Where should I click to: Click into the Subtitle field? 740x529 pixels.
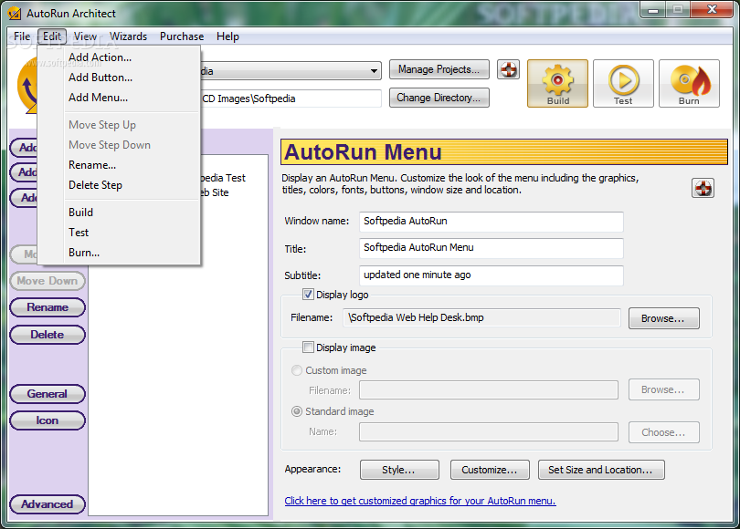pos(491,275)
